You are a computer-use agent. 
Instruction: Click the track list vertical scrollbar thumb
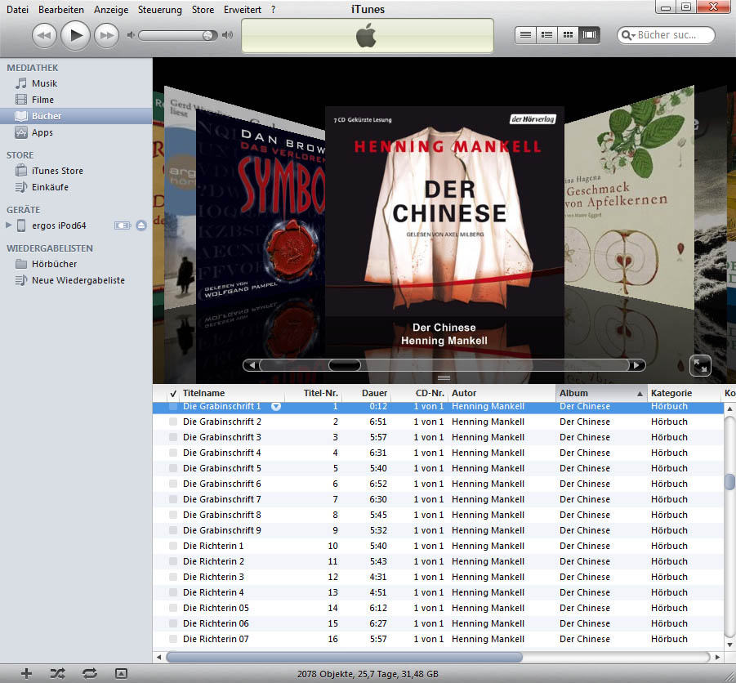[x=730, y=482]
